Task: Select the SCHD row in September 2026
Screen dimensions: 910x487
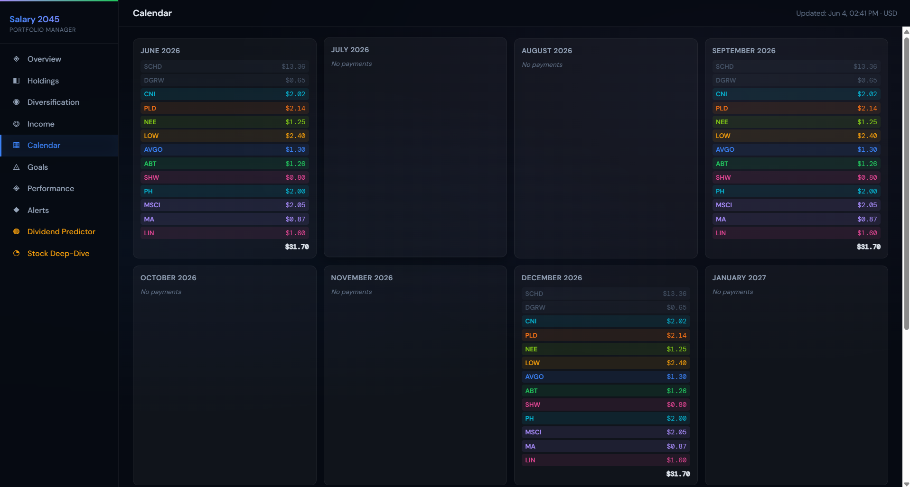Action: click(796, 66)
